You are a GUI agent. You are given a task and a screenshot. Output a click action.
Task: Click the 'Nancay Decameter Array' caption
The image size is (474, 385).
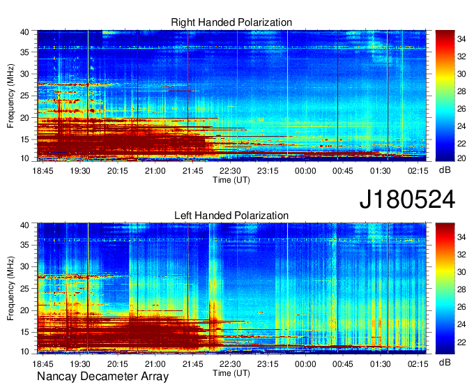click(x=102, y=377)
